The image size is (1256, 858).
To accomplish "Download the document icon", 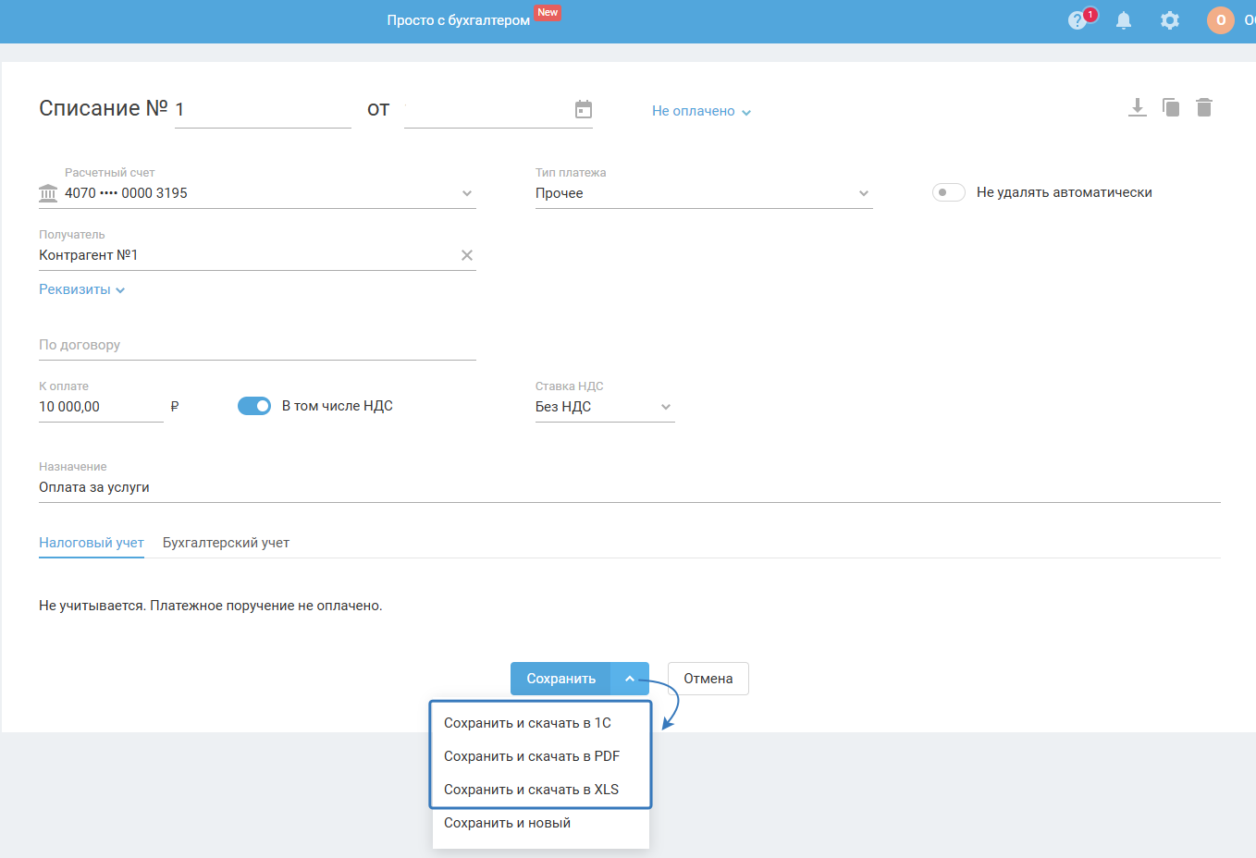I will pyautogui.click(x=1138, y=107).
